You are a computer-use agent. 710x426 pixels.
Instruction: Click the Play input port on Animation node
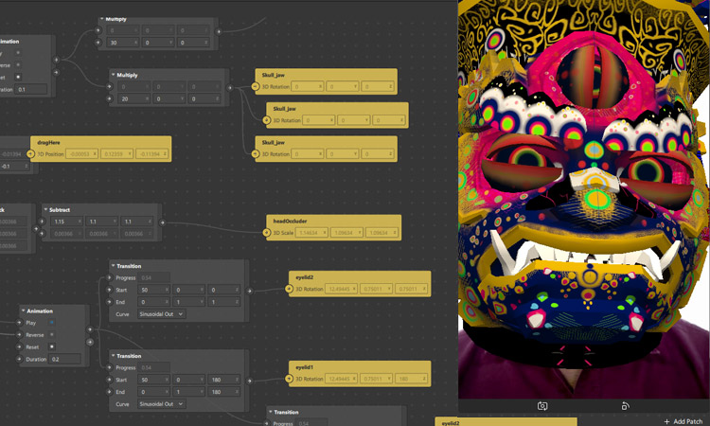pyautogui.click(x=19, y=323)
